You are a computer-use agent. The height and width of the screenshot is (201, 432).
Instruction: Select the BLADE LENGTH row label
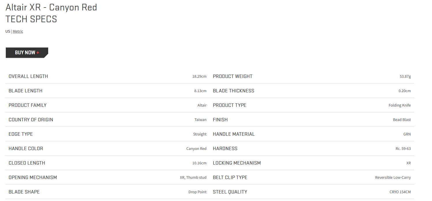[25, 91]
